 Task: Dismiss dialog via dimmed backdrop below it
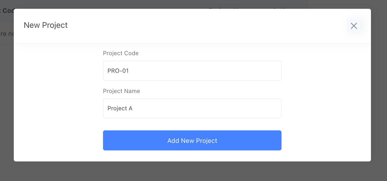point(192,171)
